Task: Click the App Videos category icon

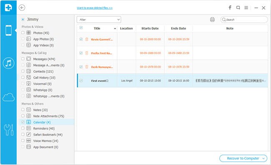Action: tap(28, 45)
